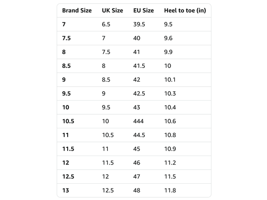Click the heel to toe value 10.1
Image resolution: width=267 pixels, height=200 pixels.
170,80
